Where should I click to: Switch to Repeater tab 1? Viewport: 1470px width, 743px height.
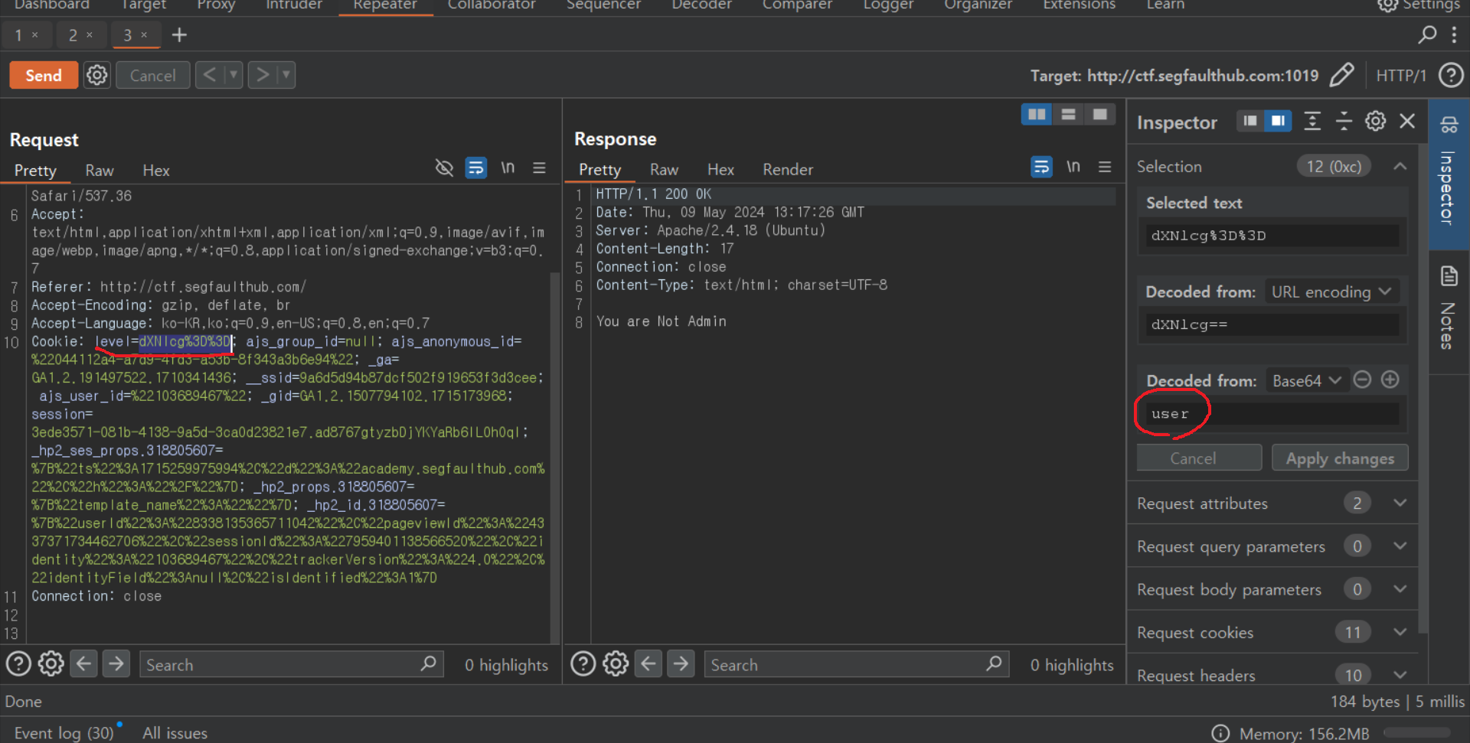click(x=18, y=34)
